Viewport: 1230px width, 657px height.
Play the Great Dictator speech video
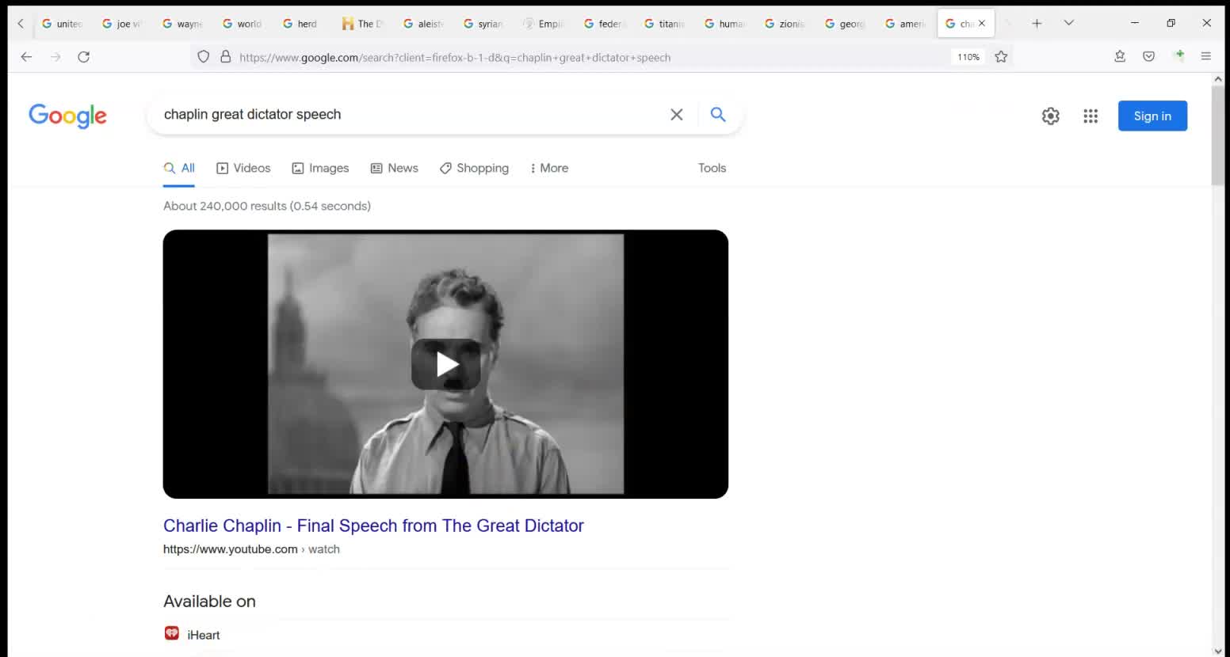click(445, 364)
